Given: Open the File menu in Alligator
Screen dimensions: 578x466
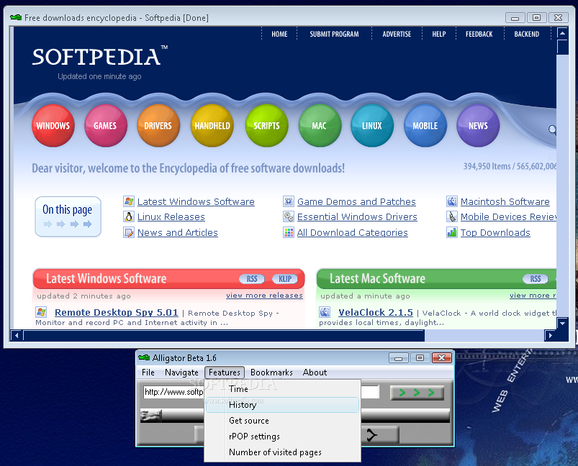Looking at the screenshot, I should click(148, 373).
